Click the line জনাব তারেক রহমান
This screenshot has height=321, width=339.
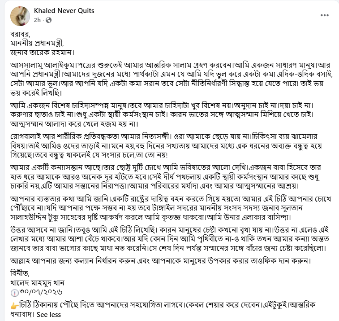coord(43,53)
